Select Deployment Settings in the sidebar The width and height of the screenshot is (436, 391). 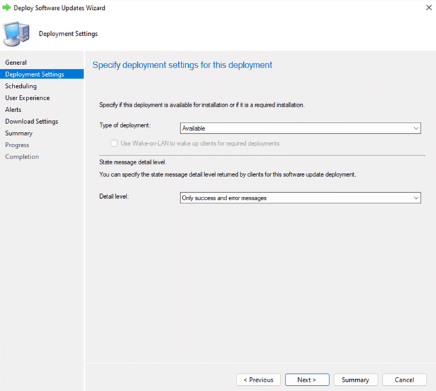[34, 74]
